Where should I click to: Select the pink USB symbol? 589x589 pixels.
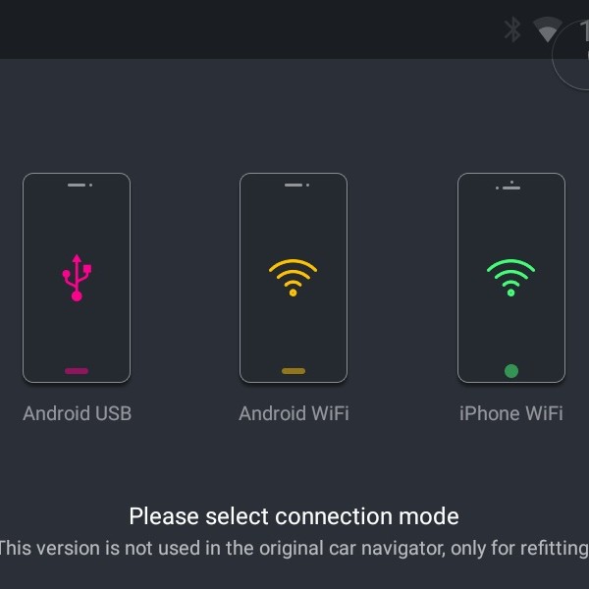(x=77, y=277)
